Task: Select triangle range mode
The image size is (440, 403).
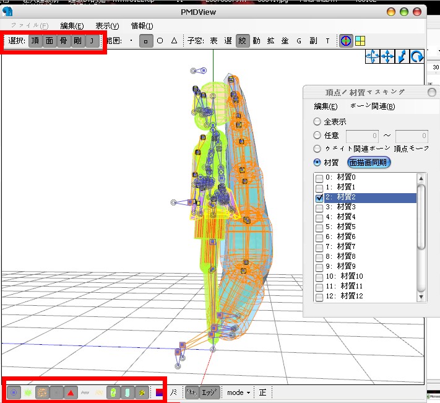Action: [175, 41]
